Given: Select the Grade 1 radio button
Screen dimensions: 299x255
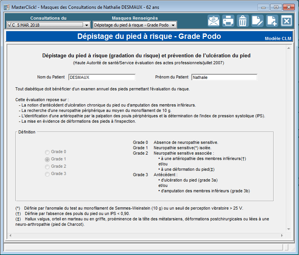Looking at the screenshot, I should (x=47, y=159).
